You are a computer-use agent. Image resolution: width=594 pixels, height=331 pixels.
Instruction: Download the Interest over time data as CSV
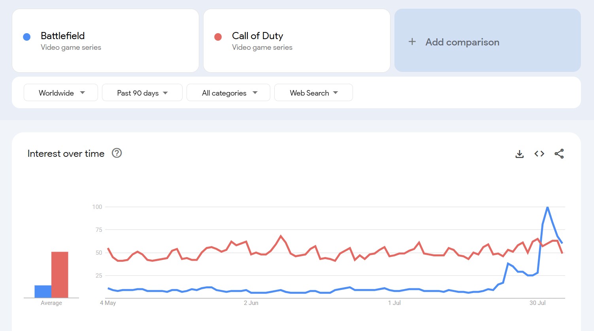coord(519,154)
